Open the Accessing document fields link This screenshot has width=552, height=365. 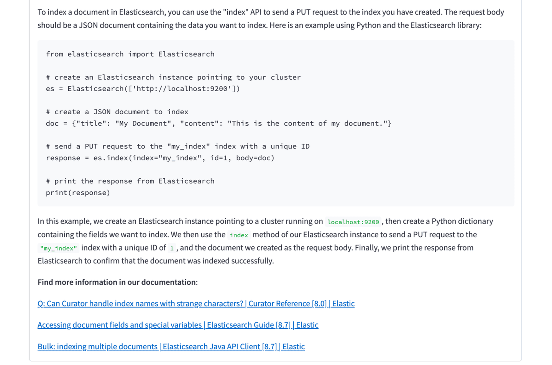(x=178, y=325)
